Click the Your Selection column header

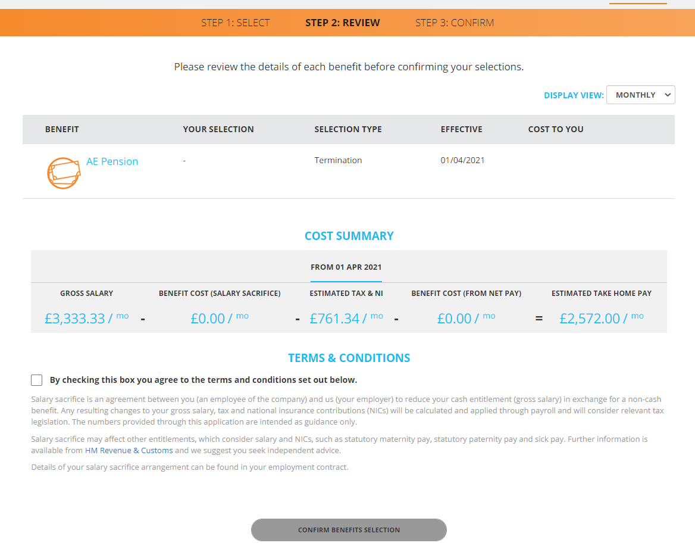tap(218, 129)
